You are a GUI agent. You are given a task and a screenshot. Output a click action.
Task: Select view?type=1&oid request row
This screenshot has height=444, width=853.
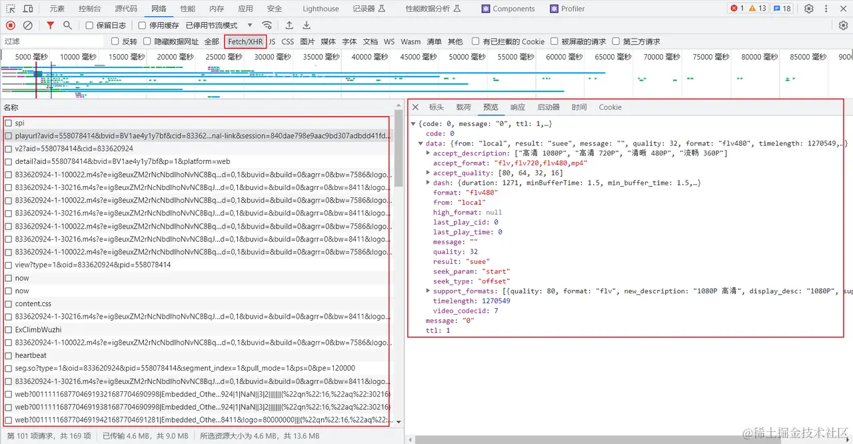pyautogui.click(x=197, y=265)
